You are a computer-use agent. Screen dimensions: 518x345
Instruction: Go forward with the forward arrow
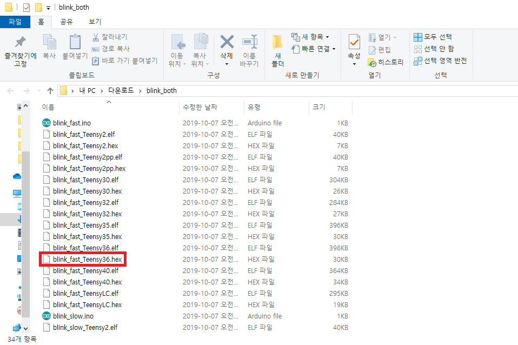(x=26, y=90)
